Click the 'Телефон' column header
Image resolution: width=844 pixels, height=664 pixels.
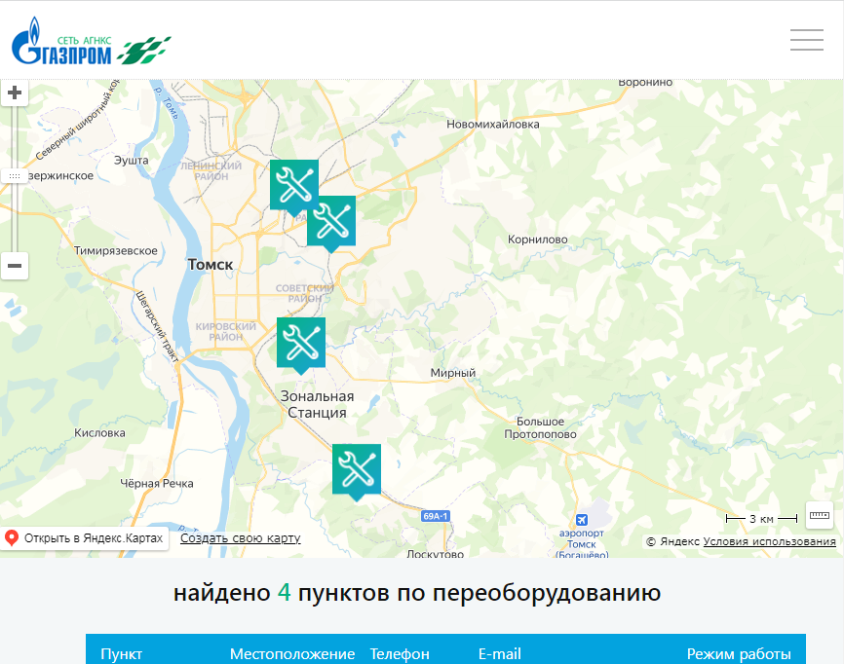click(x=400, y=654)
